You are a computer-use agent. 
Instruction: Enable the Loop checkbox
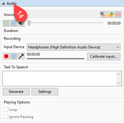click(x=6, y=109)
